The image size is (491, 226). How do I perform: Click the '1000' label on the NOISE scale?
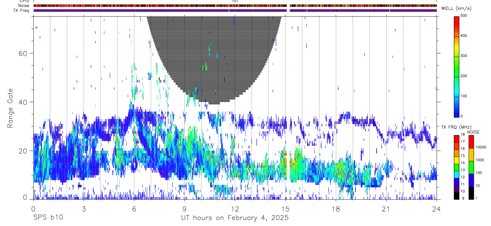tap(479, 160)
